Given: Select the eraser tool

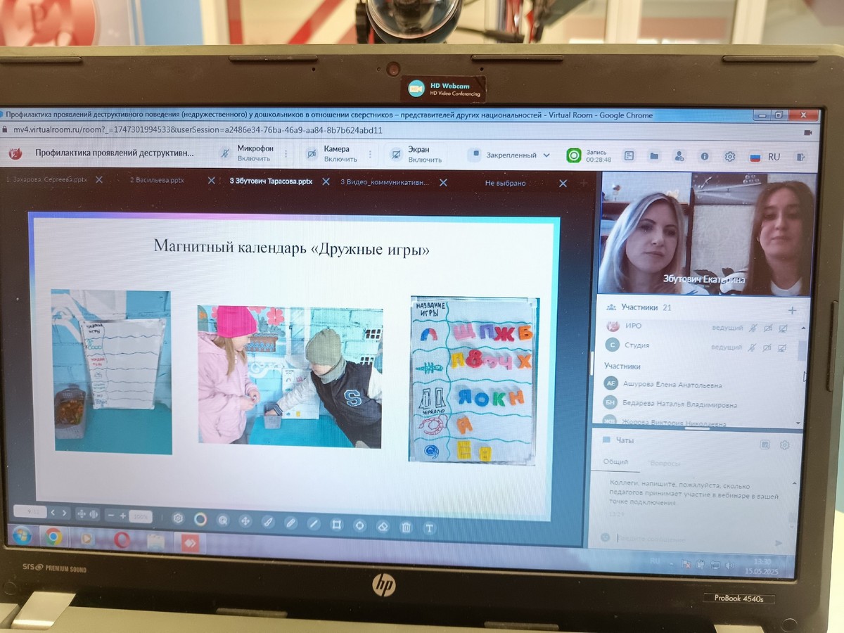Looking at the screenshot, I should [x=383, y=525].
